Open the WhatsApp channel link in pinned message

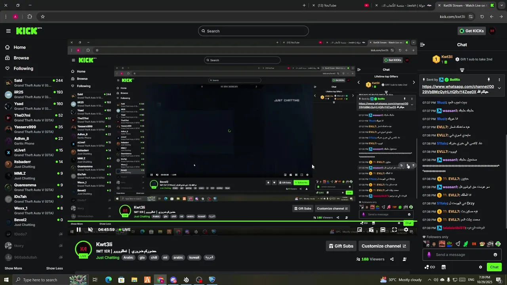(458, 89)
